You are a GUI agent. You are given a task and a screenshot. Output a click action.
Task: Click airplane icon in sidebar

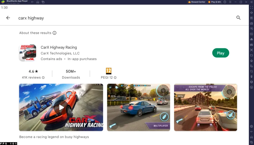coord(251,61)
